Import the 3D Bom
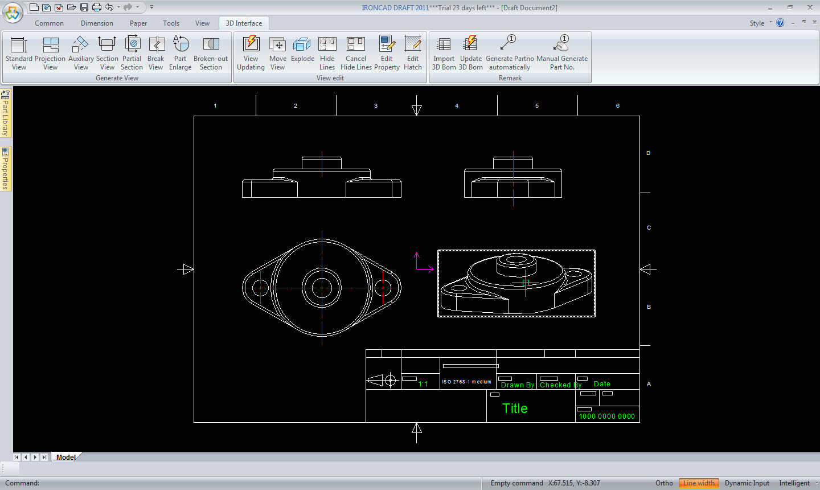The width and height of the screenshot is (820, 490). point(444,53)
